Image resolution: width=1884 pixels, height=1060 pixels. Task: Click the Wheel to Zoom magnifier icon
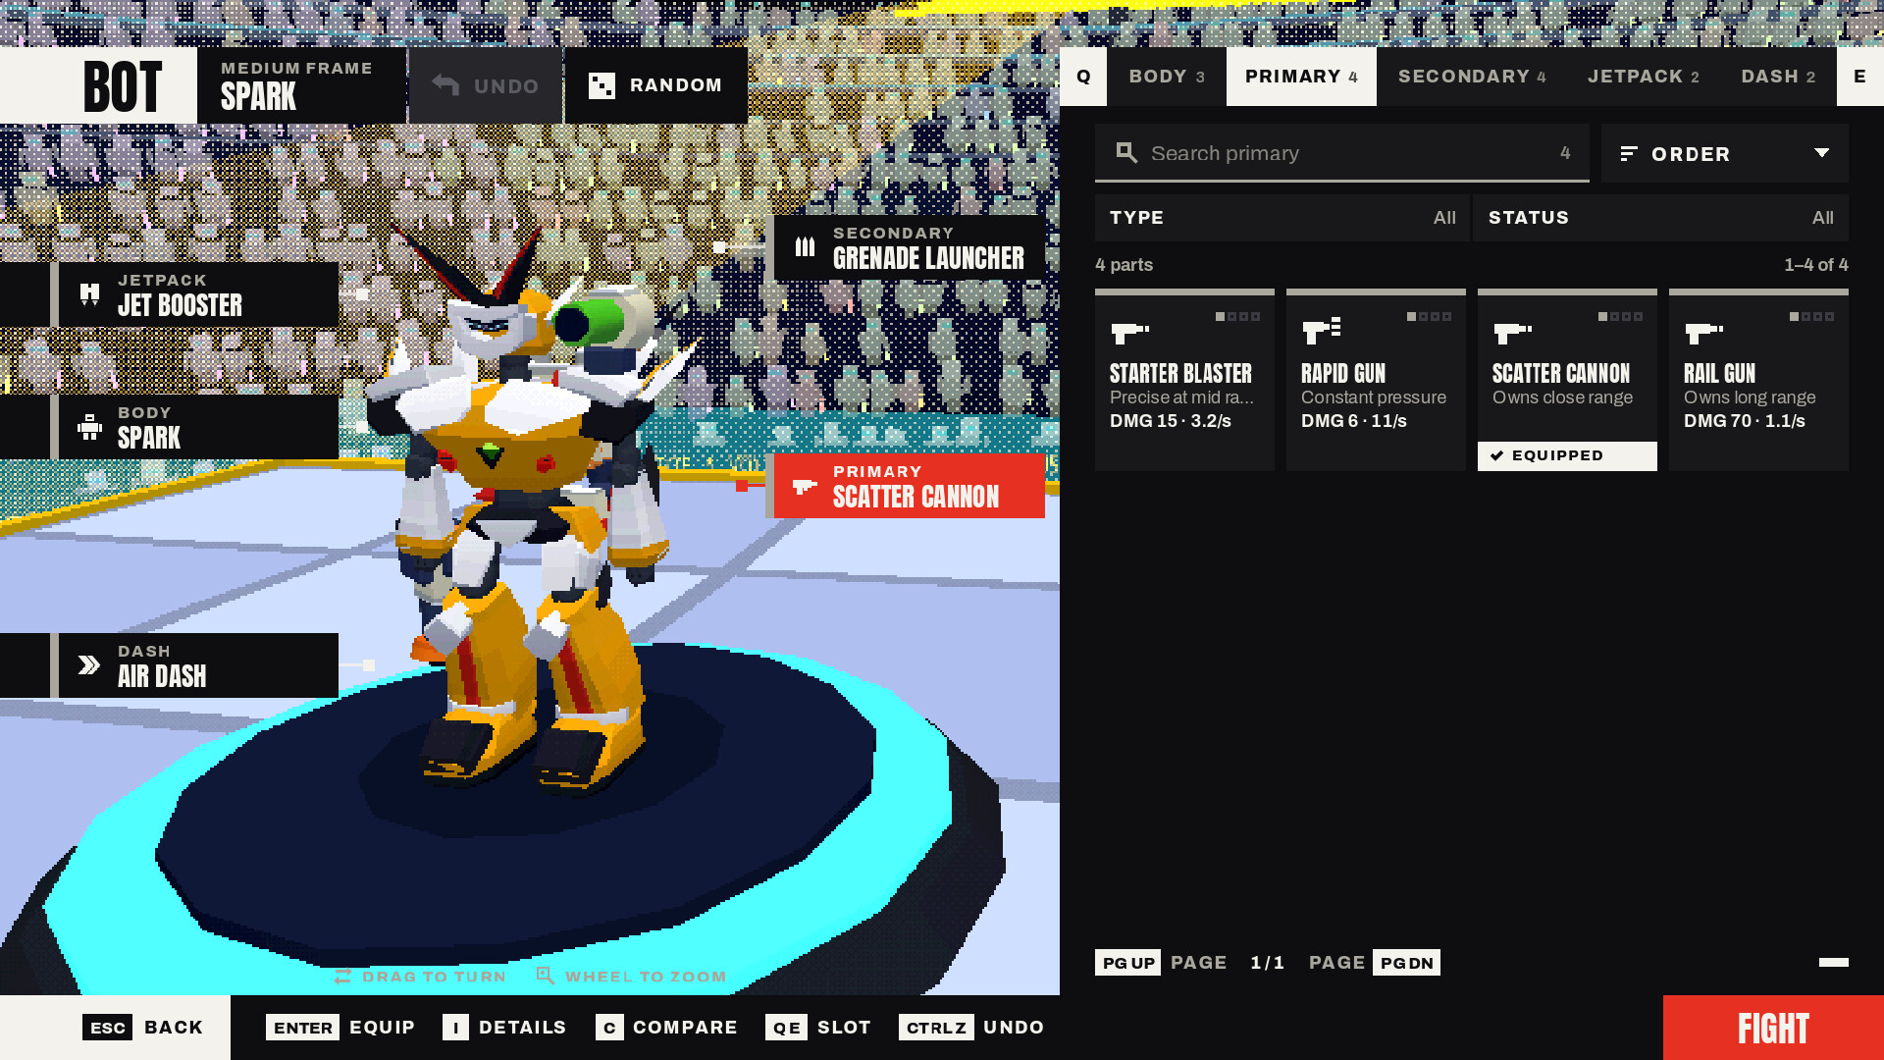(x=546, y=976)
